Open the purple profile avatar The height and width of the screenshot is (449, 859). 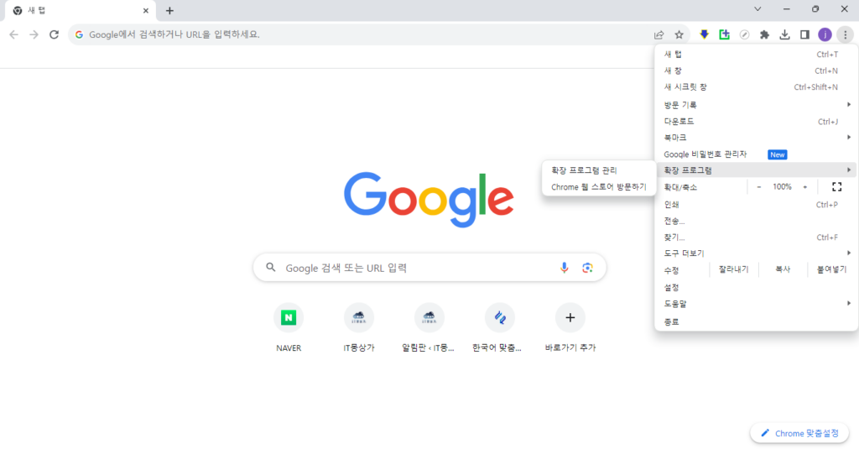click(825, 34)
